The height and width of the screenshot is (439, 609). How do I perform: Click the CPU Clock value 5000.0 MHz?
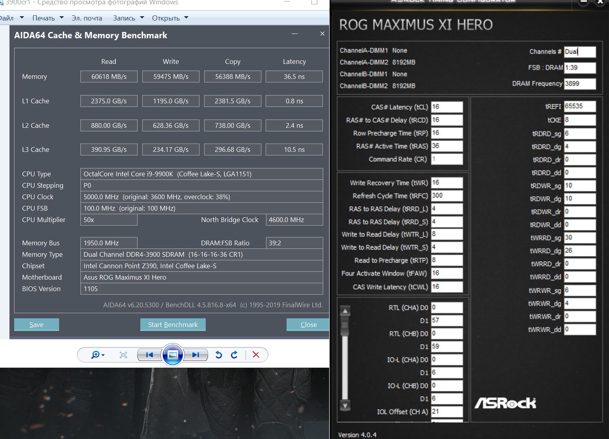(202, 197)
